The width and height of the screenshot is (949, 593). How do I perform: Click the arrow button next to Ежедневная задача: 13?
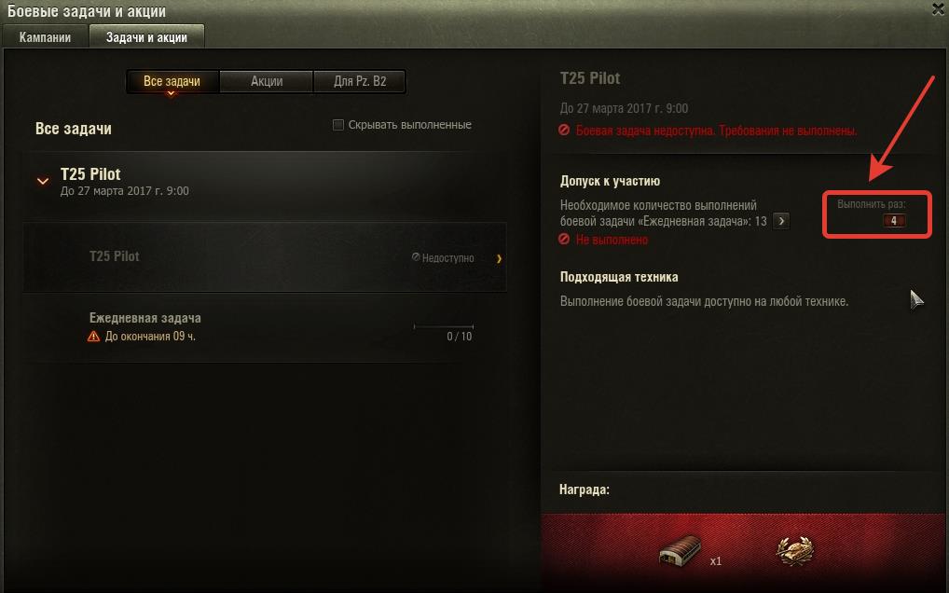[781, 221]
